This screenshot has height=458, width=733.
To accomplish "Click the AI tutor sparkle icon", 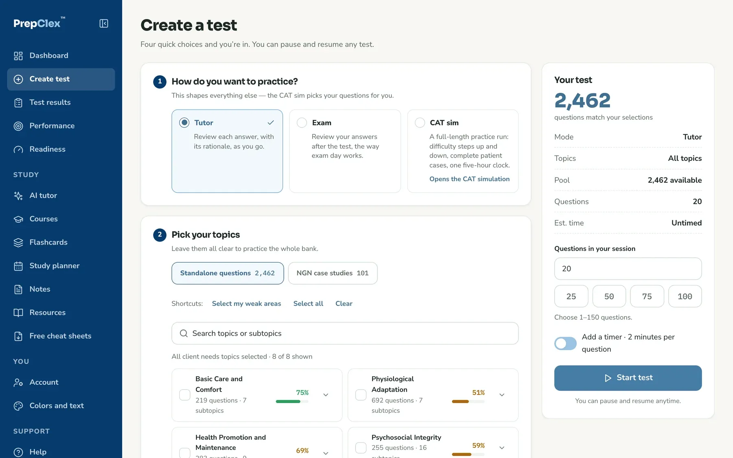I will point(18,196).
